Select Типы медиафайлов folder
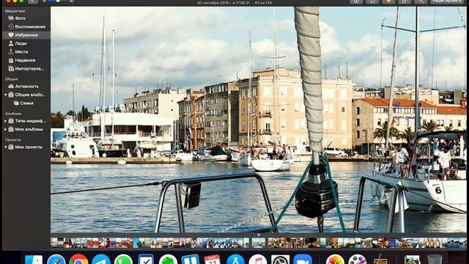 click(x=26, y=121)
